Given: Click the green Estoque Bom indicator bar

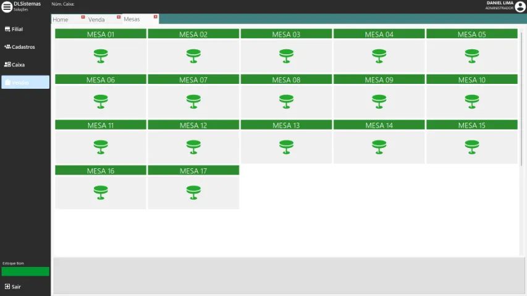Looking at the screenshot, I should [x=25, y=271].
